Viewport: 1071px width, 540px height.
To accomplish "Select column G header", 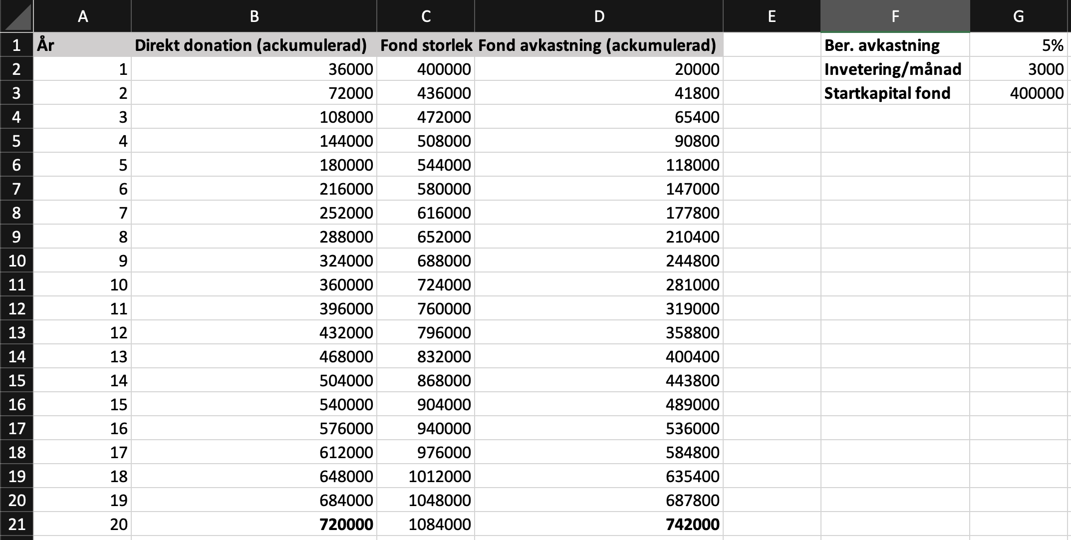I will (1019, 16).
